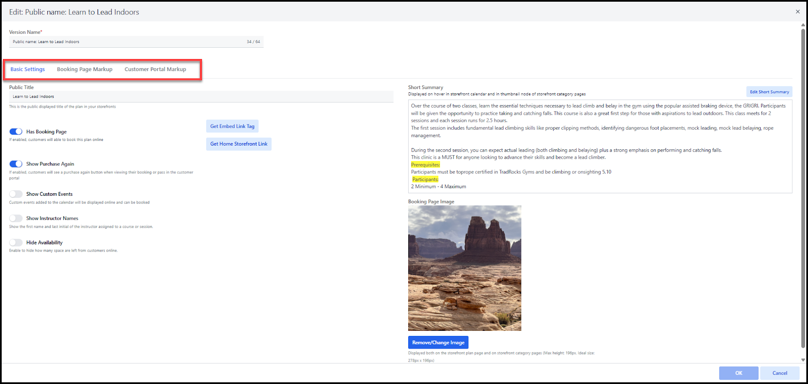Click the Remove/Change Image button
The image size is (808, 384).
pos(438,342)
